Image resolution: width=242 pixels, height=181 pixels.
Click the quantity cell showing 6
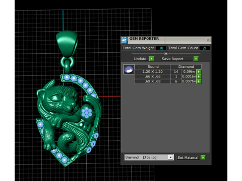point(176,81)
